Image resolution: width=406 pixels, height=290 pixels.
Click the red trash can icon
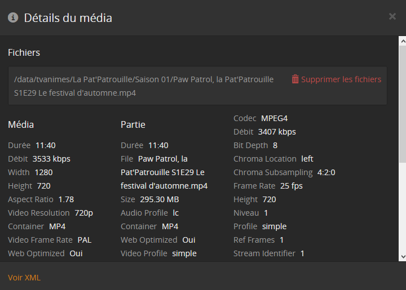295,79
